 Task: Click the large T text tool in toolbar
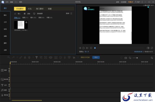click(36, 57)
